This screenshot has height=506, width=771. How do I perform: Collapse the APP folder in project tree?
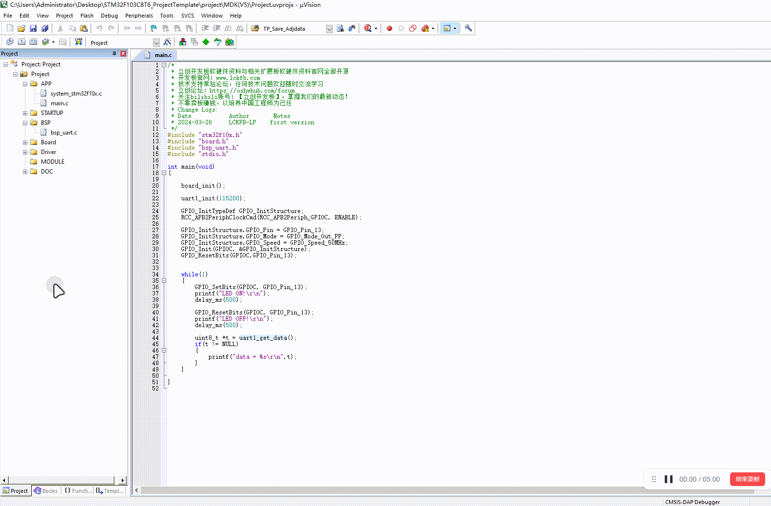(x=25, y=84)
